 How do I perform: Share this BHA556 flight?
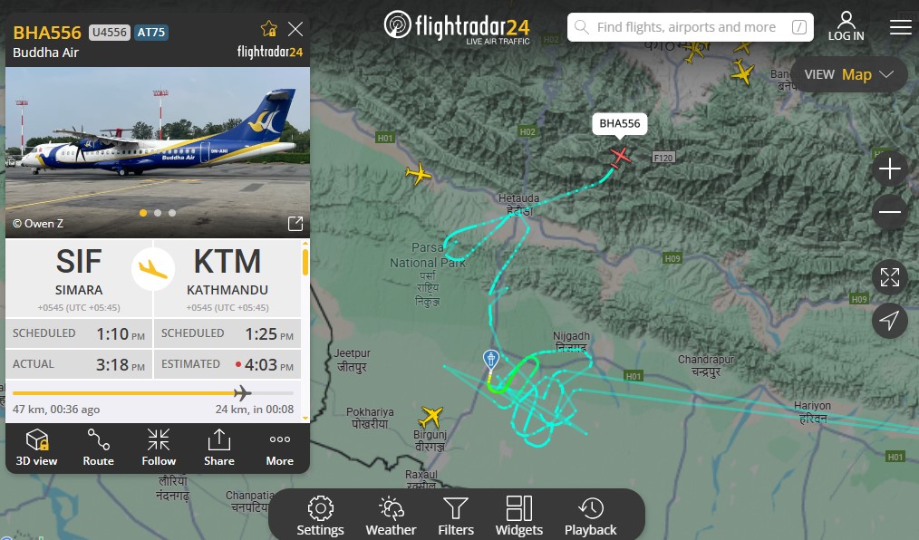(x=219, y=448)
